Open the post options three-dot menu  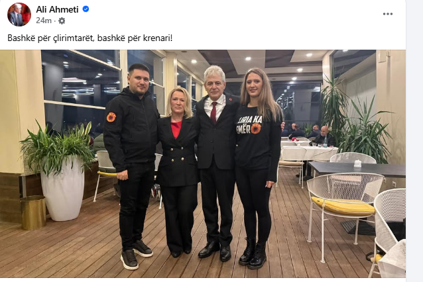388,14
